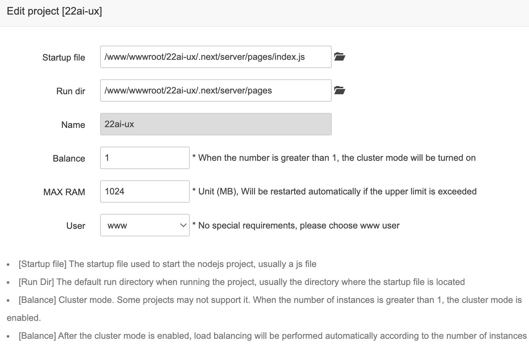Image resolution: width=529 pixels, height=359 pixels.
Task: Expand the User dropdown showing www
Action: coord(145,225)
